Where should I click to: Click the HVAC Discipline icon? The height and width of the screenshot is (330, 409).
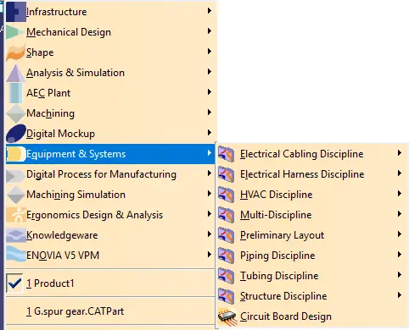click(226, 195)
